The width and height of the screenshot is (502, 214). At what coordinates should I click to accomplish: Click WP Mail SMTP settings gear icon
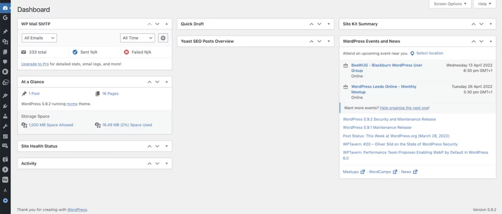163,38
